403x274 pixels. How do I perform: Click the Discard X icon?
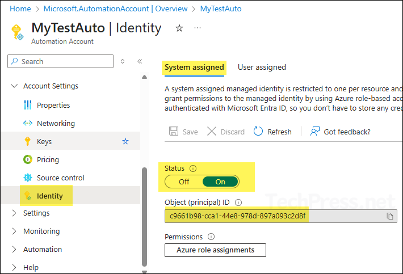point(212,132)
